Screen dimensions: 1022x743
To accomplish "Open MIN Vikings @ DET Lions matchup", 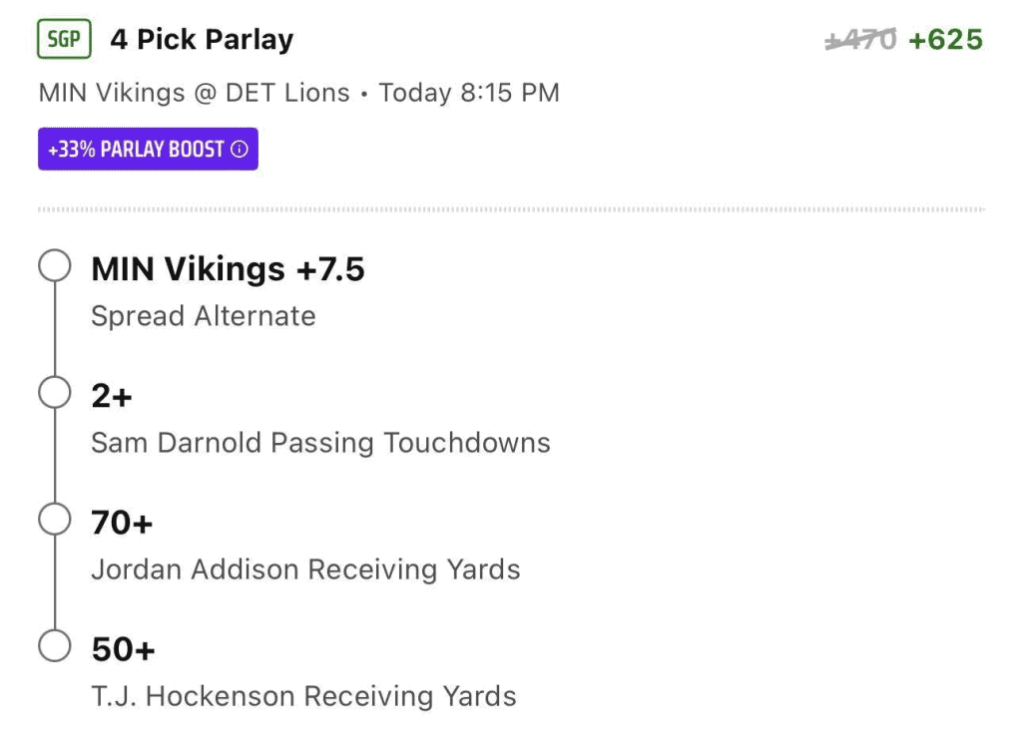I will click(x=195, y=93).
